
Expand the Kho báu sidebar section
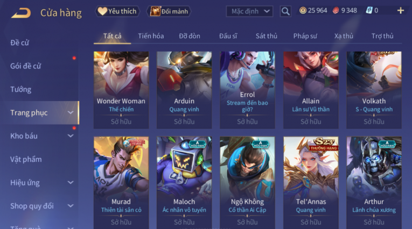pyautogui.click(x=71, y=136)
